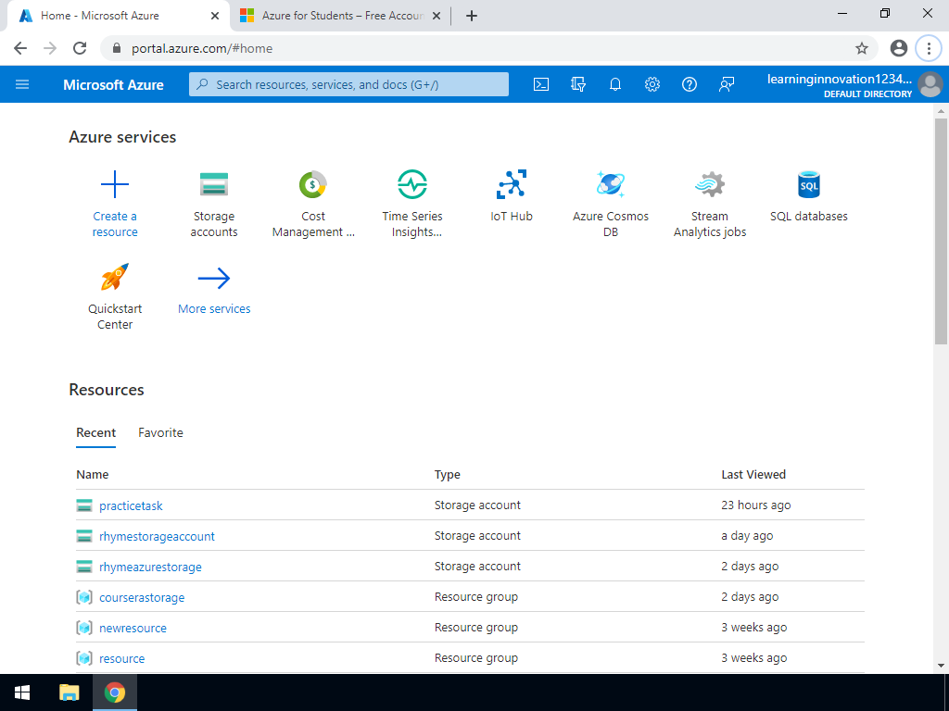Open Chrome's three-dot menu

tap(929, 48)
